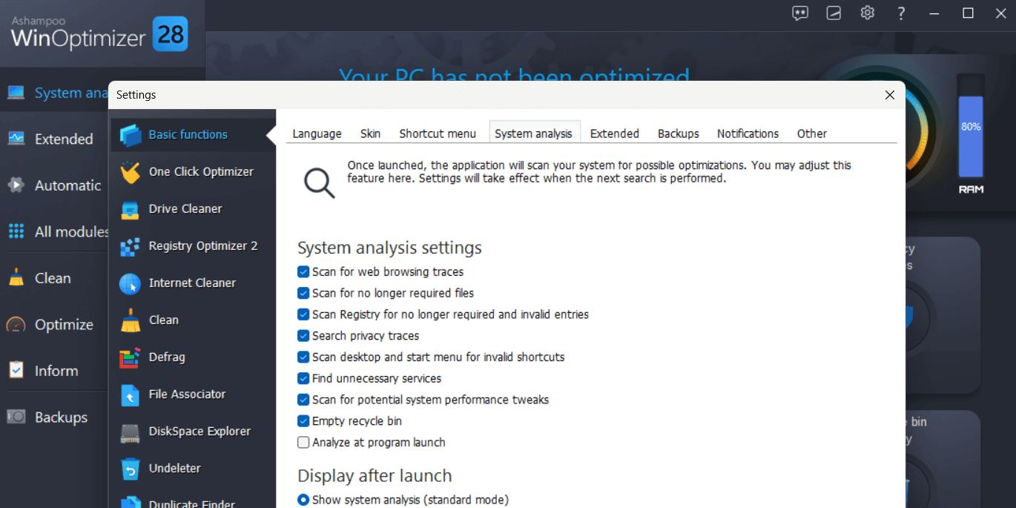Close the Settings dialog window
The width and height of the screenshot is (1016, 508).
click(x=890, y=95)
